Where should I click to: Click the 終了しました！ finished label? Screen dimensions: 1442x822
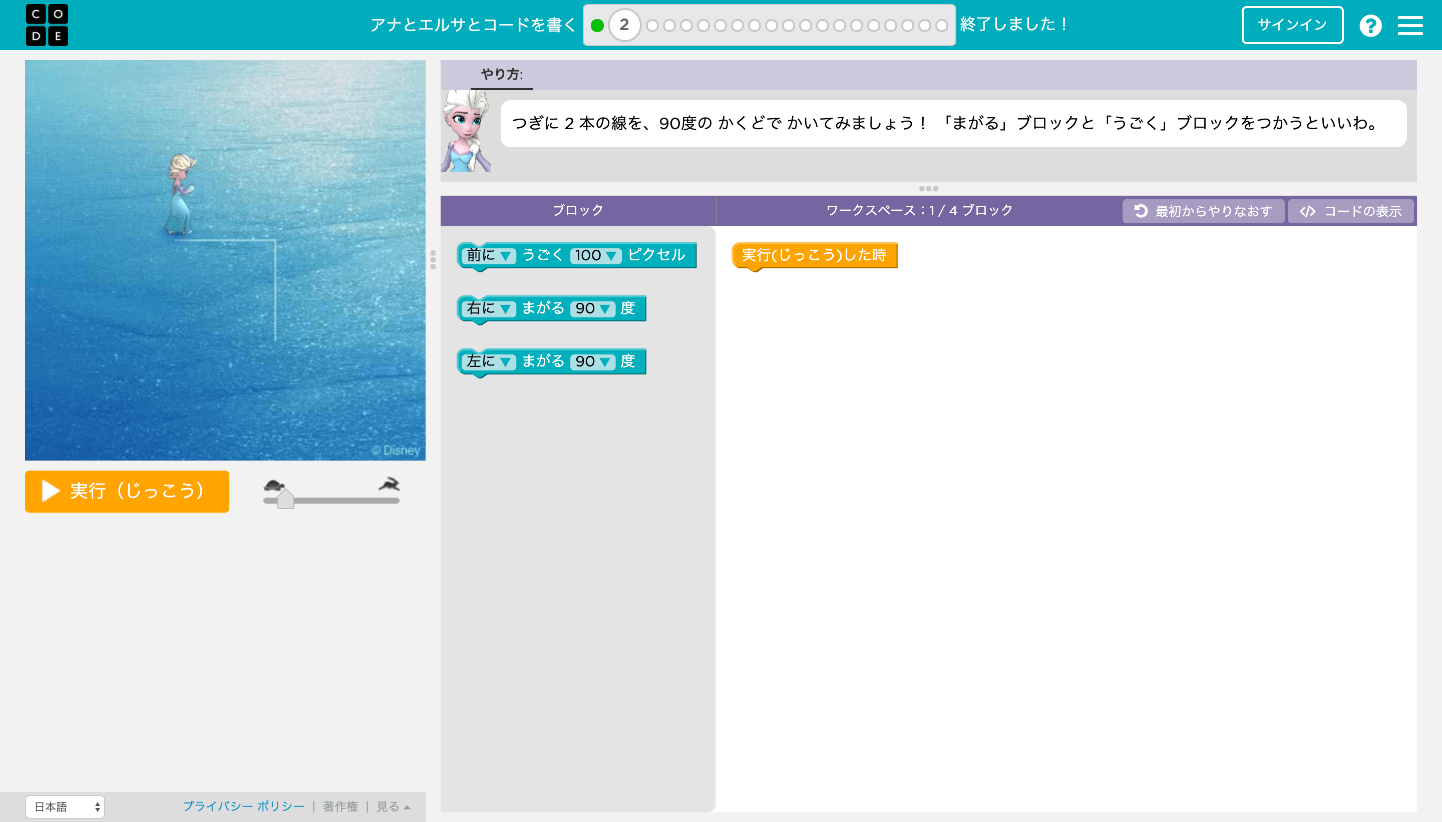1013,24
